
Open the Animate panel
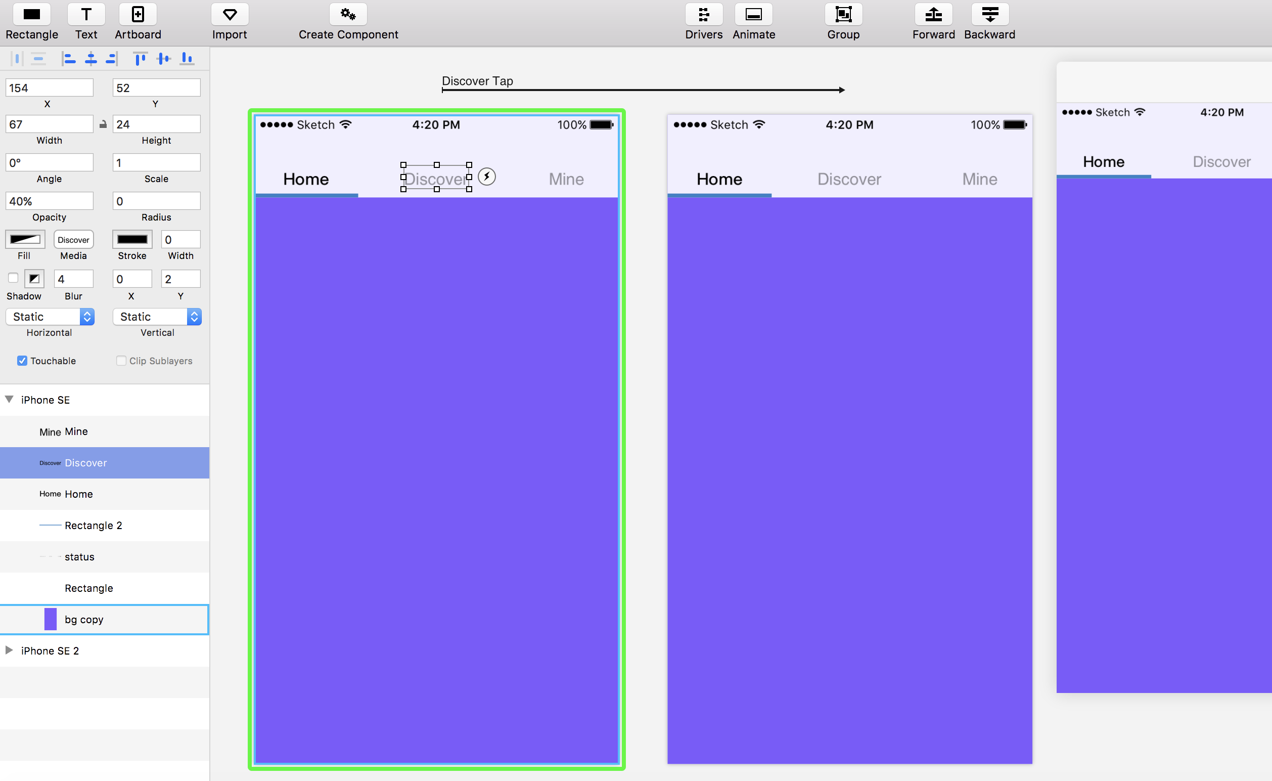coord(754,15)
